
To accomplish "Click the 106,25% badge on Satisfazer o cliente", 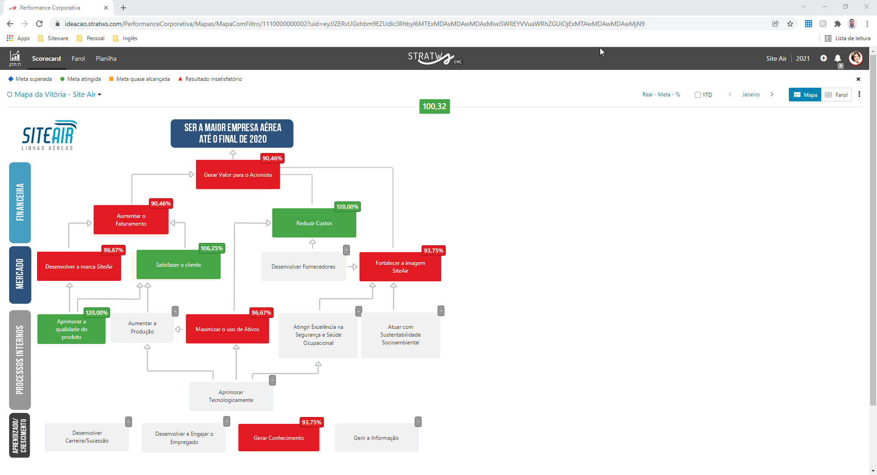I will 211,248.
